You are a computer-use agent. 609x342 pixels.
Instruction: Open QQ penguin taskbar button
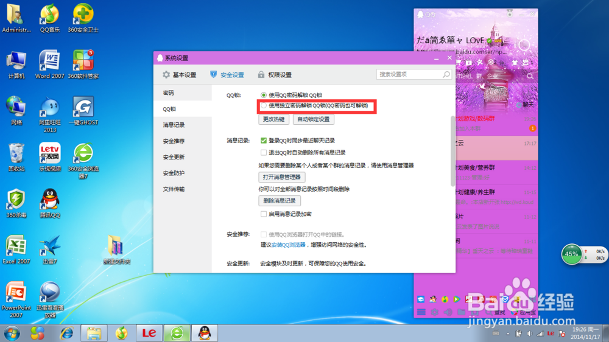point(205,333)
